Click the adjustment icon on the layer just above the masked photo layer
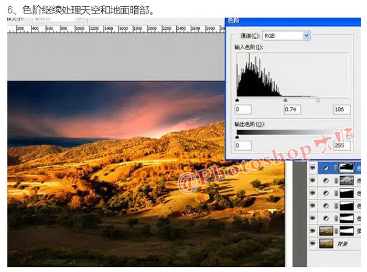Viewport: 367px width, 272px height. (326, 218)
